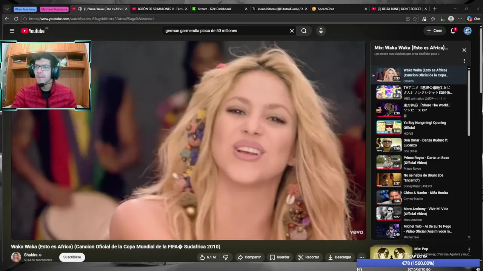Screen dimensions: 483x271
Task: Open the browser profile icon
Action: pyautogui.click(x=451, y=18)
